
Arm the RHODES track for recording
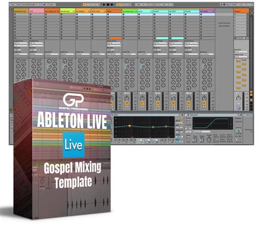(x=173, y=109)
